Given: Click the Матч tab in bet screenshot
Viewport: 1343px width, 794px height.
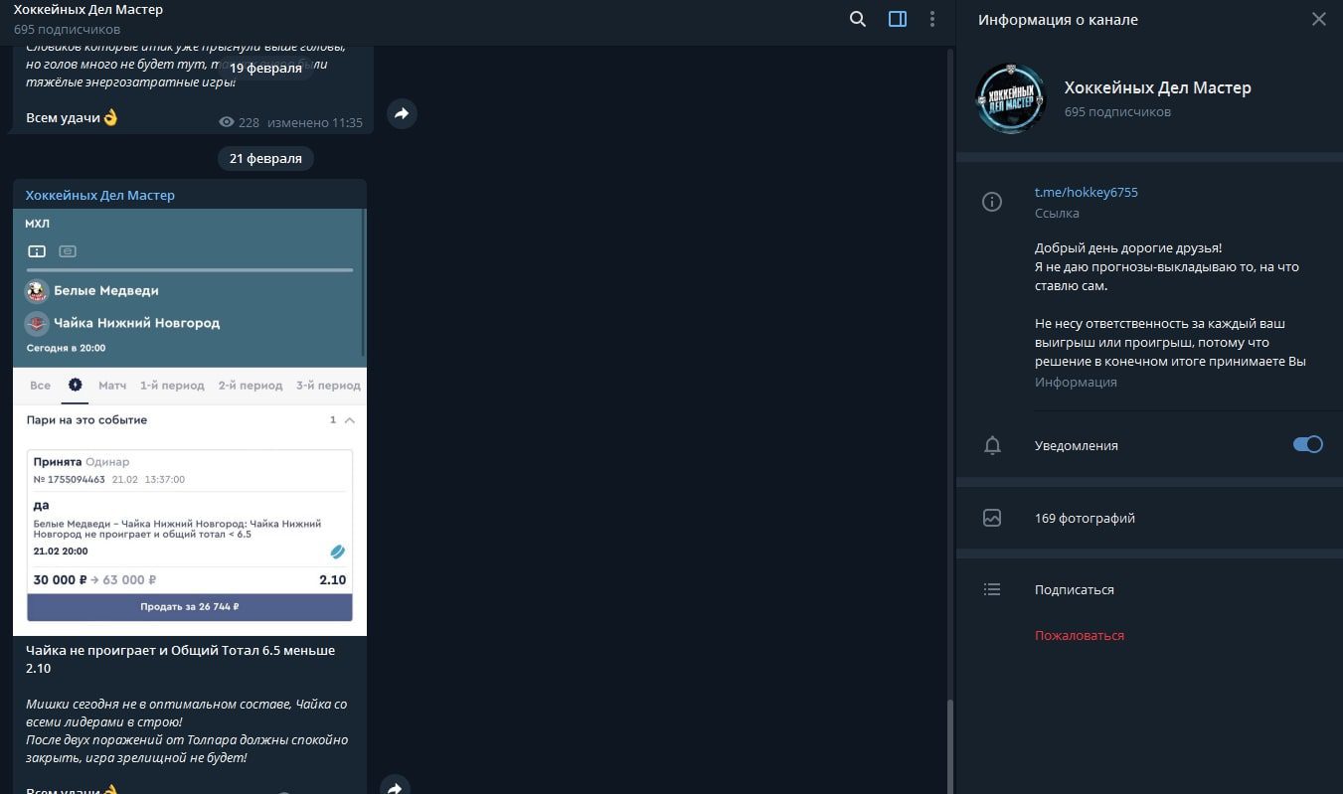Looking at the screenshot, I should pyautogui.click(x=112, y=385).
